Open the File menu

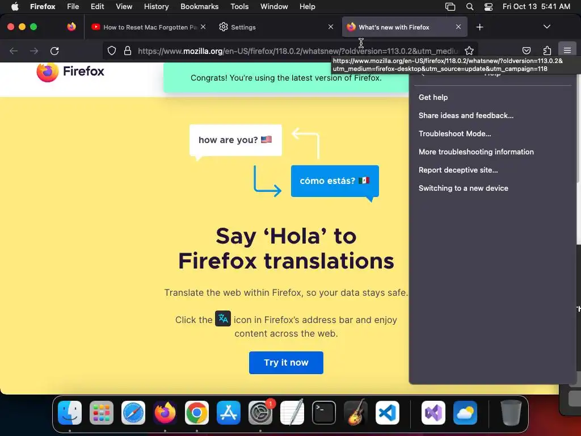[x=73, y=6]
